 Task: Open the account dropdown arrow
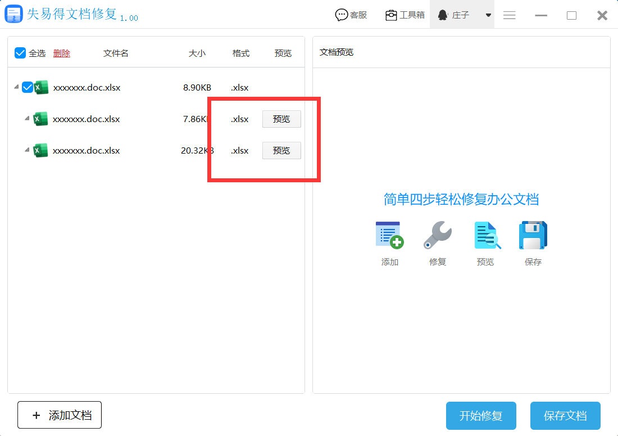pos(488,15)
